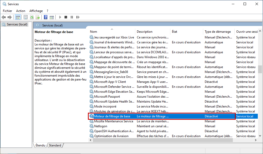Stop the selected service
The width and height of the screenshot is (263, 154).
66,17
